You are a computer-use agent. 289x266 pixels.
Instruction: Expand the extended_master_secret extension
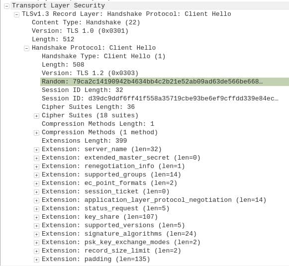(36, 158)
